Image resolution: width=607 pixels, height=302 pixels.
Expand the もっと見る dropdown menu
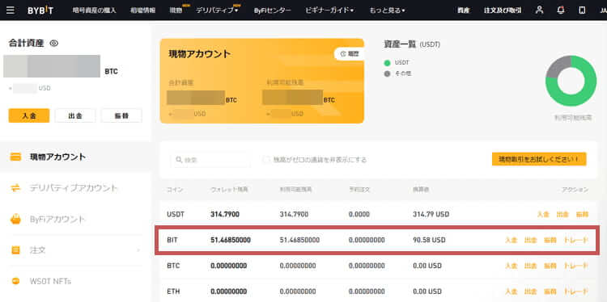tap(387, 10)
